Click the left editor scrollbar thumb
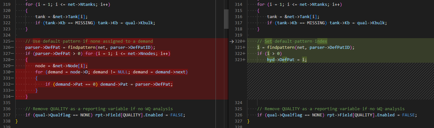 coord(226,19)
